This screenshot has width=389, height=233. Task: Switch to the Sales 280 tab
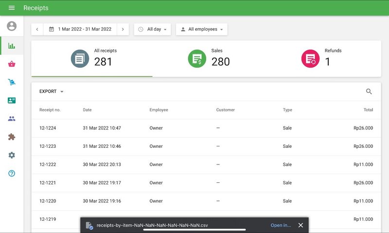tap(209, 58)
